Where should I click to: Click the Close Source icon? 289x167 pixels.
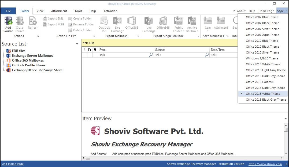click(x=19, y=21)
